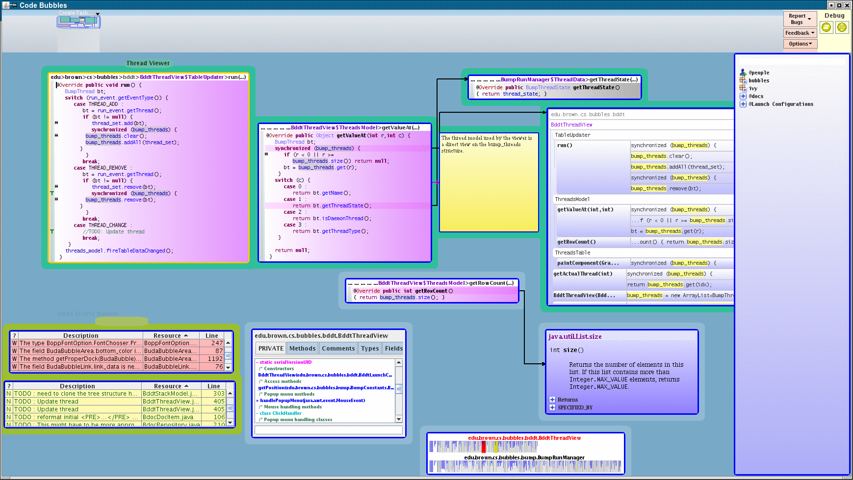This screenshot has width=853, height=480.
Task: Click the Java icon in the title bar
Action: (x=6, y=5)
